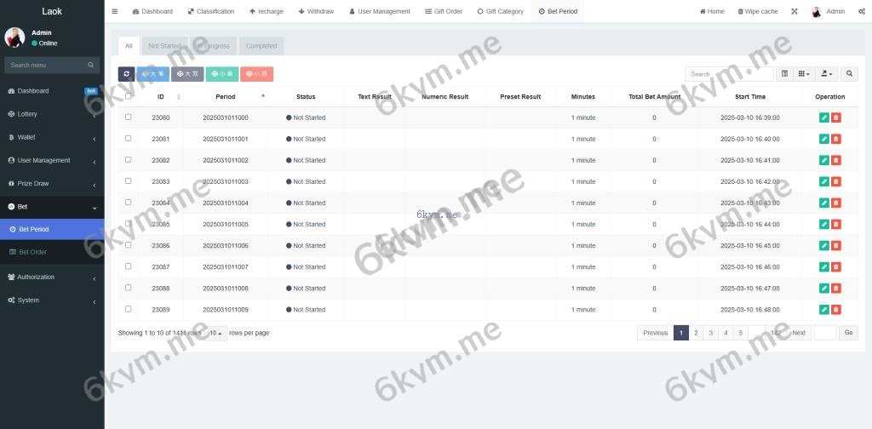This screenshot has height=429, width=872.
Task: Select the checkbox for row 23086
Action: pyautogui.click(x=129, y=245)
